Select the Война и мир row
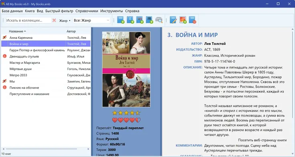Viewport: 295px width, 157px height. click(46, 44)
